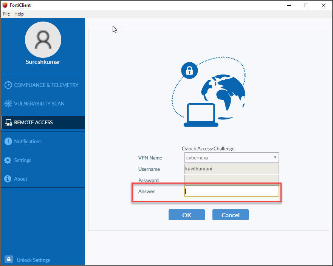Close the FortiClient window

(x=324, y=5)
